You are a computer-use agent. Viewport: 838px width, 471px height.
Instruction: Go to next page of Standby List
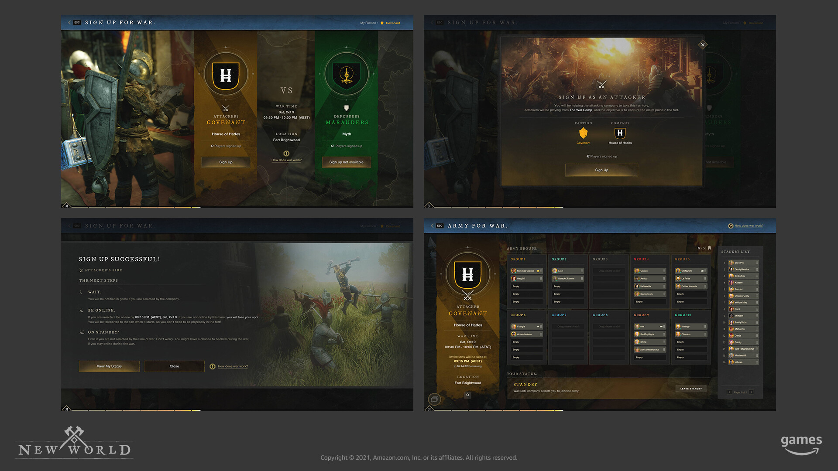751,392
